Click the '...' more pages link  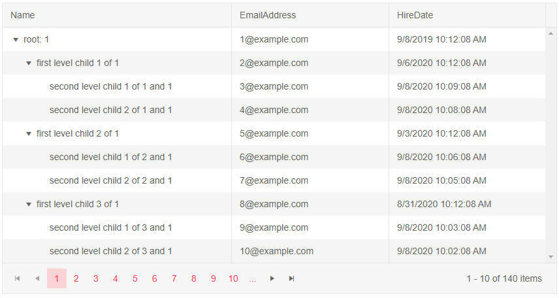click(x=253, y=278)
